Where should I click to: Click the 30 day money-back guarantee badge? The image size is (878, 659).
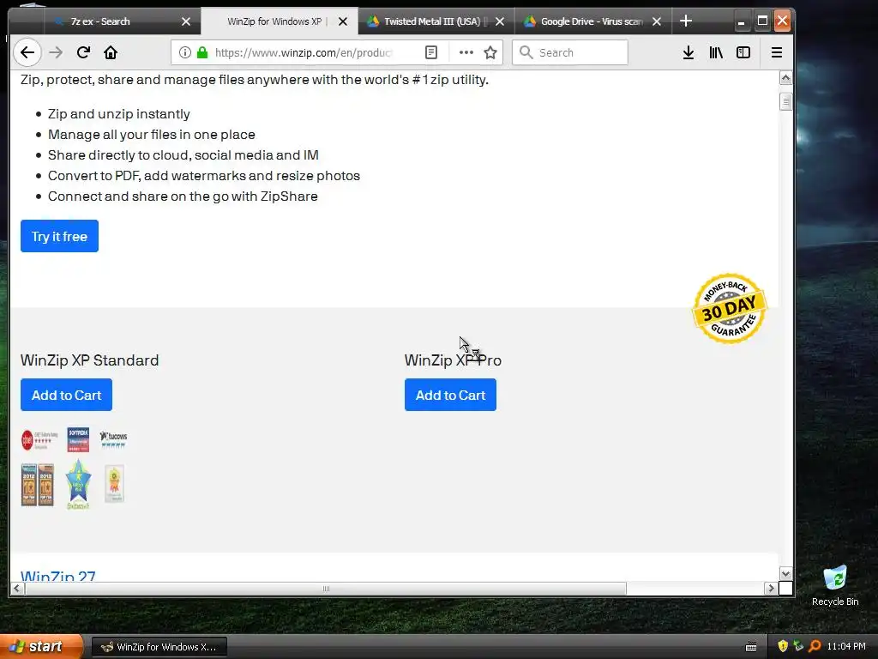pyautogui.click(x=729, y=309)
